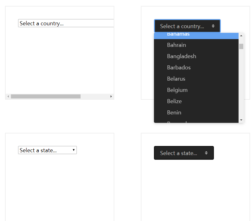Image resolution: width=252 pixels, height=221 pixels.
Task: Click the right arrow of horizontal scrollbar
Action: click(111, 96)
